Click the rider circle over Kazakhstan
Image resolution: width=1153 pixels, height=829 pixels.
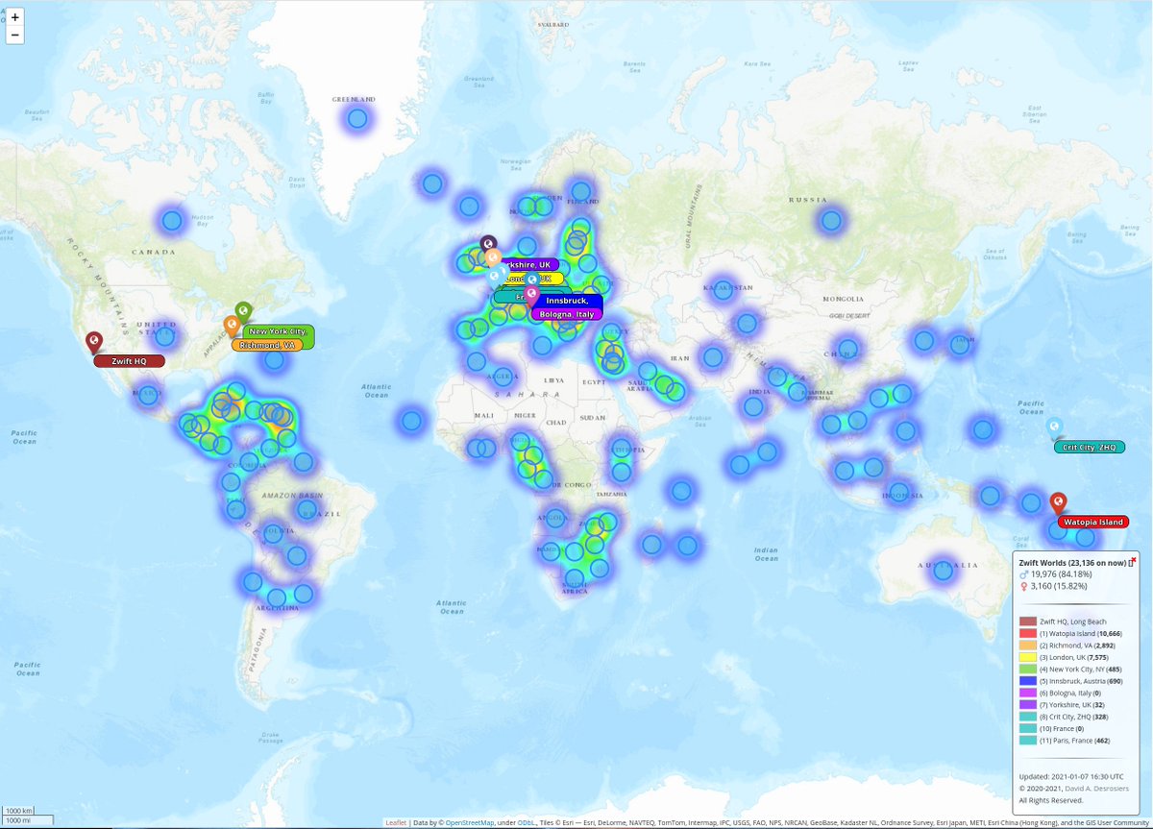723,289
